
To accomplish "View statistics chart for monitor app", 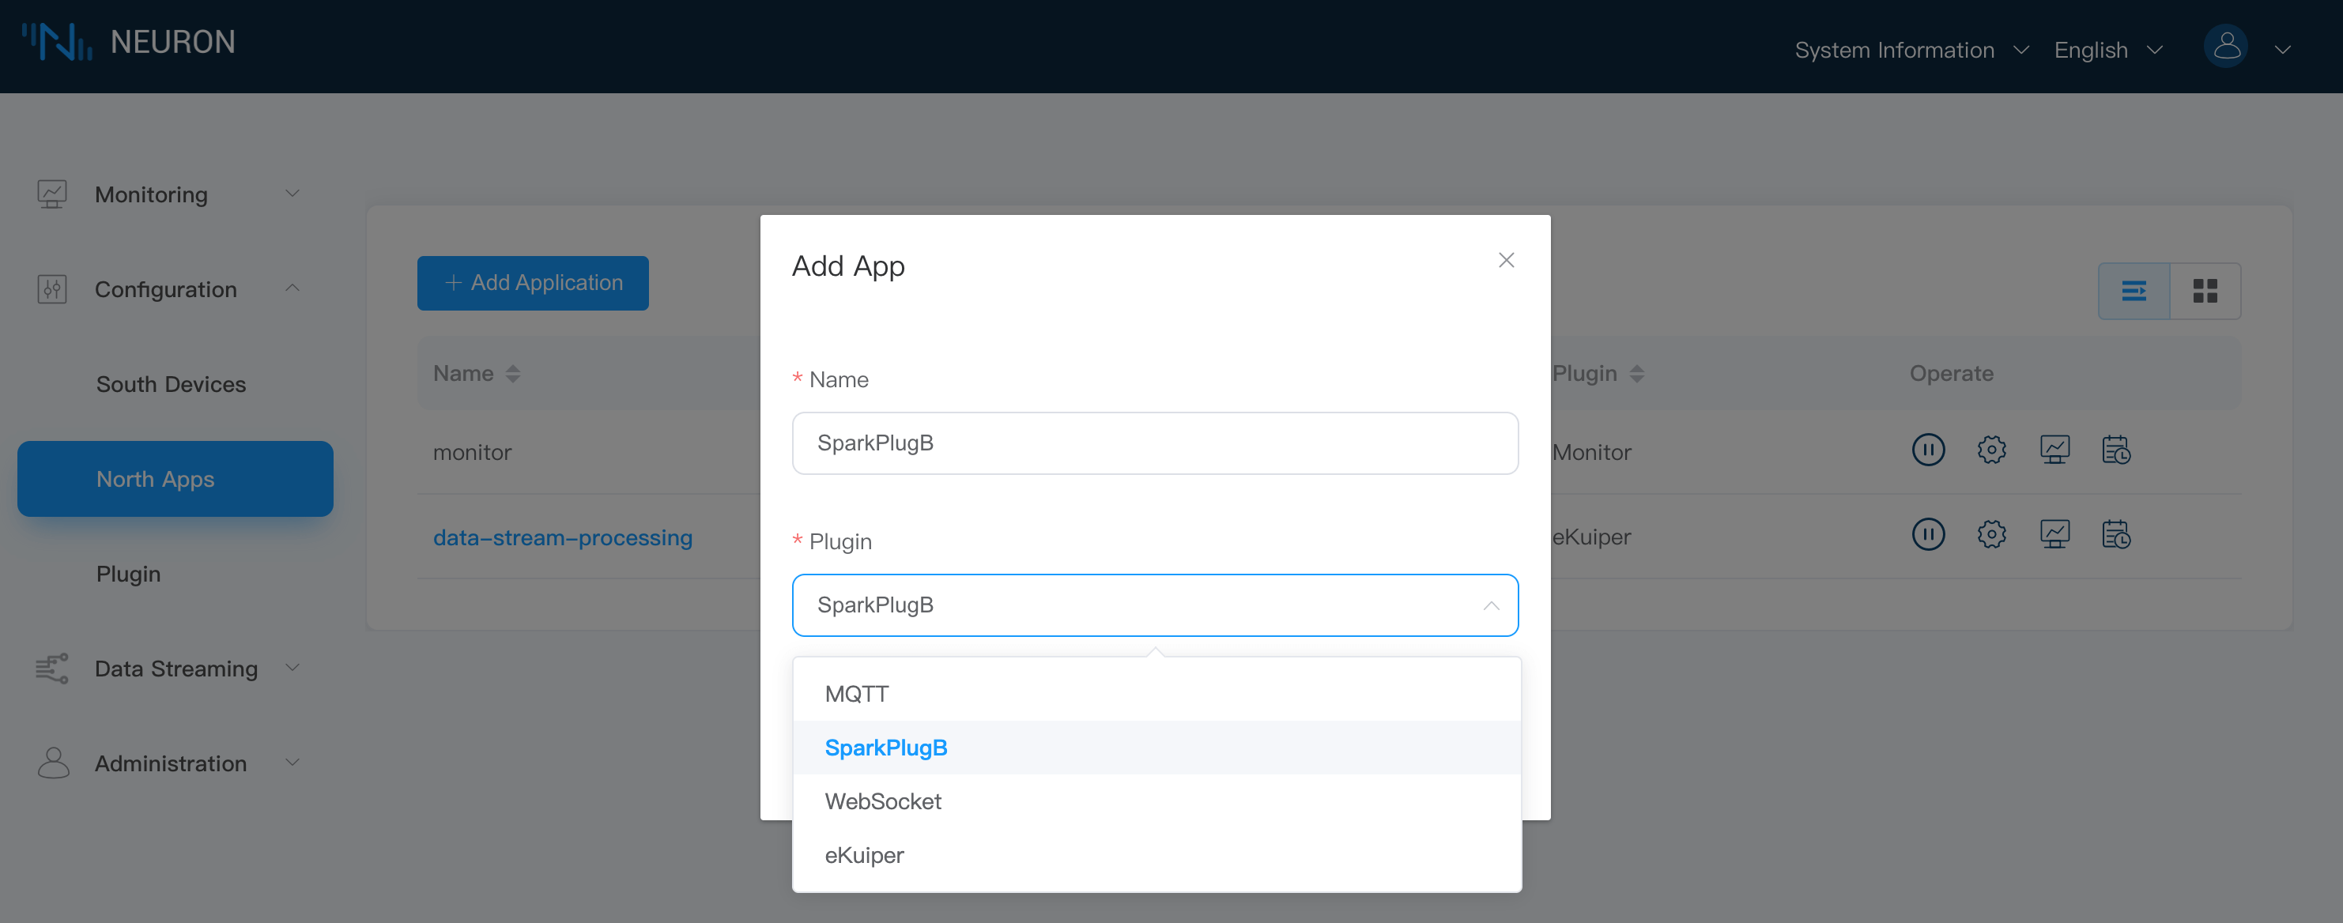I will [x=2054, y=450].
